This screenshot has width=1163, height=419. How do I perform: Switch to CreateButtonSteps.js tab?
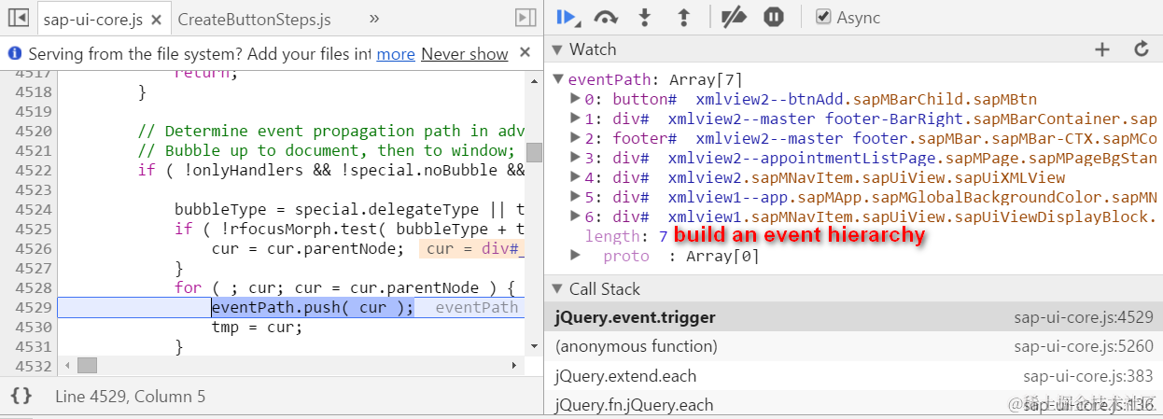[x=254, y=19]
